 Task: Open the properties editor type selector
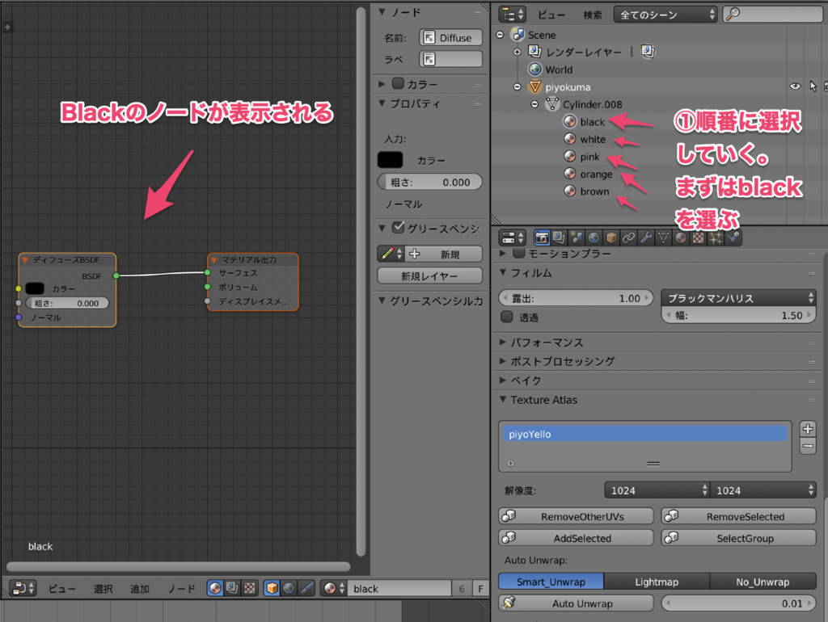pos(512,238)
